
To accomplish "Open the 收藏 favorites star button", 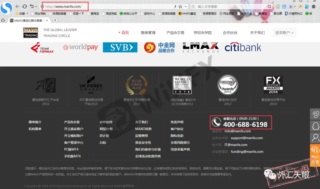I will click(20, 13).
